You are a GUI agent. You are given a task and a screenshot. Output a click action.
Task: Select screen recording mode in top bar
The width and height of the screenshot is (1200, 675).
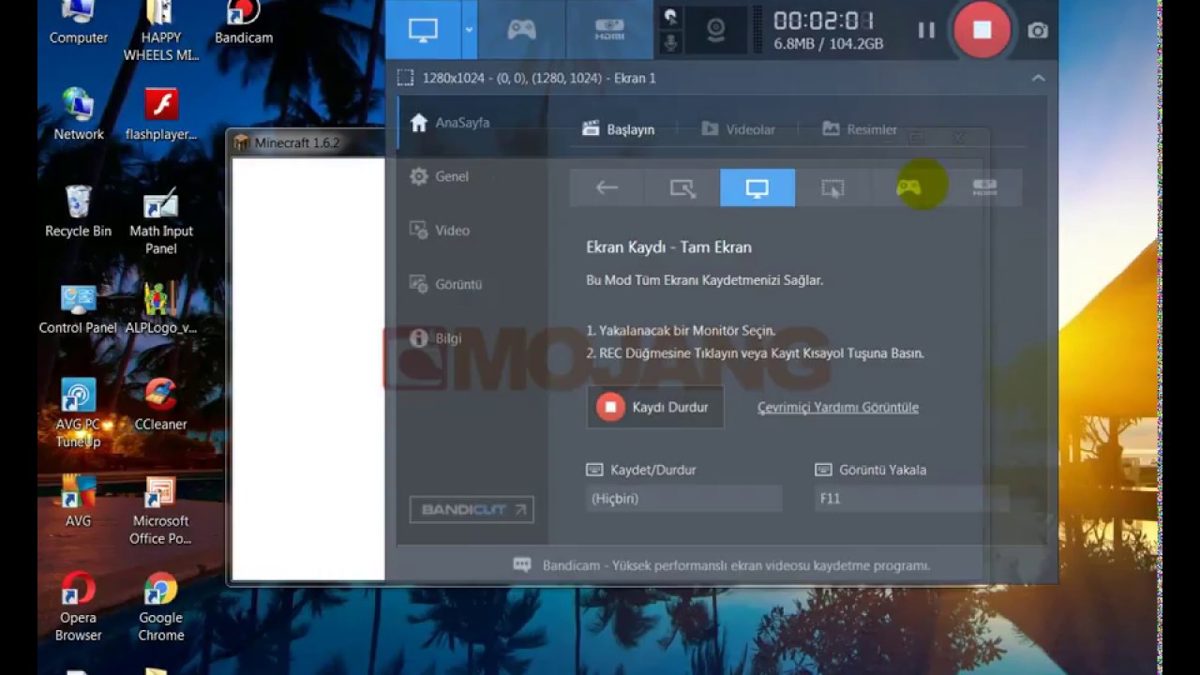click(423, 29)
